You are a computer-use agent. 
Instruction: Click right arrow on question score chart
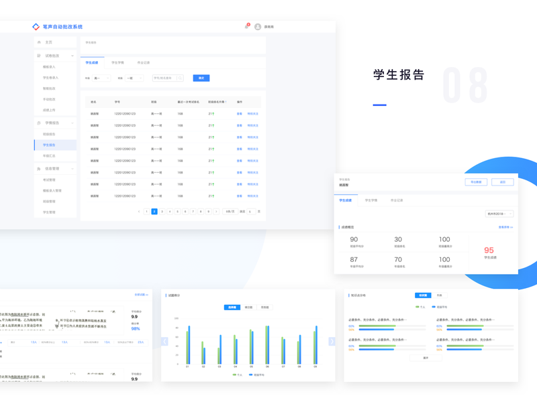pos(332,341)
